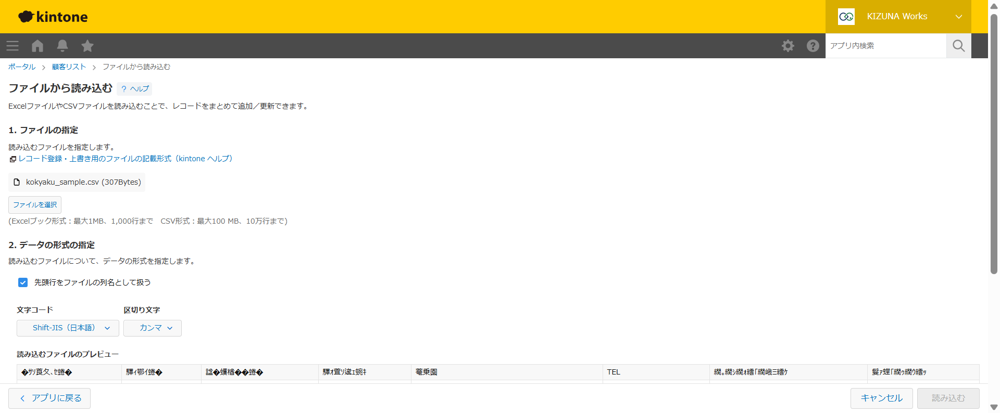The width and height of the screenshot is (1000, 413).
Task: Click the 読み込む button
Action: pos(948,398)
